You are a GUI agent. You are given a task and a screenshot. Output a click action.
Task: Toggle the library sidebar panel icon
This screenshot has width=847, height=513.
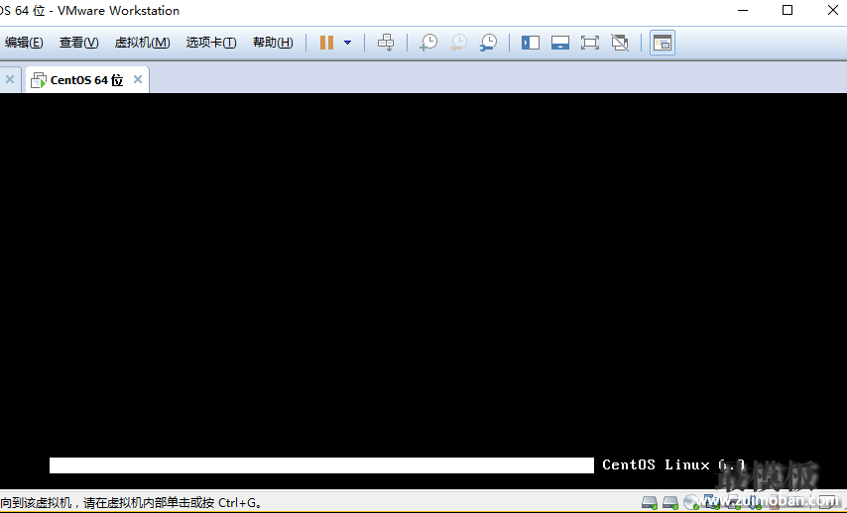pyautogui.click(x=531, y=43)
